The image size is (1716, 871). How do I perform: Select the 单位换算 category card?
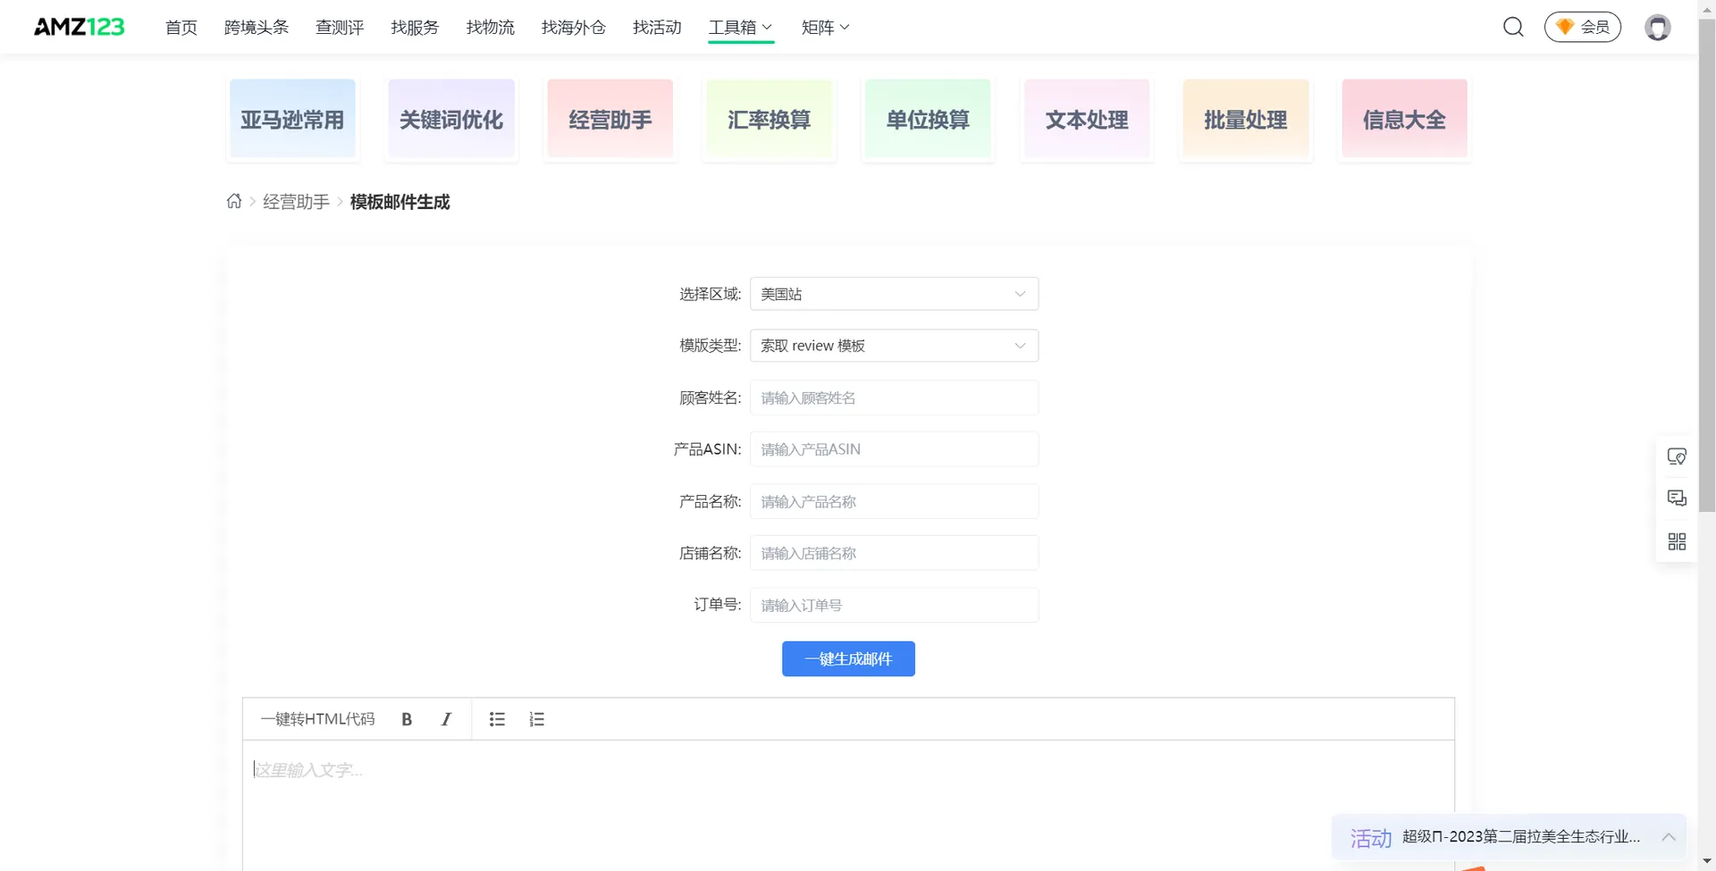click(928, 119)
